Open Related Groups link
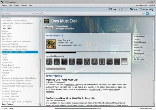Image resolution: width=156 pixels, height=110 pixels. point(140,42)
